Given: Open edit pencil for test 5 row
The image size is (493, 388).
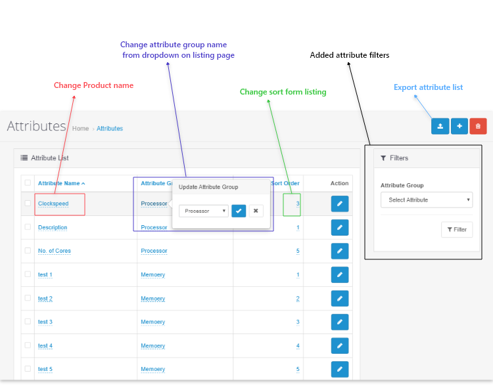Looking at the screenshot, I should (x=340, y=369).
